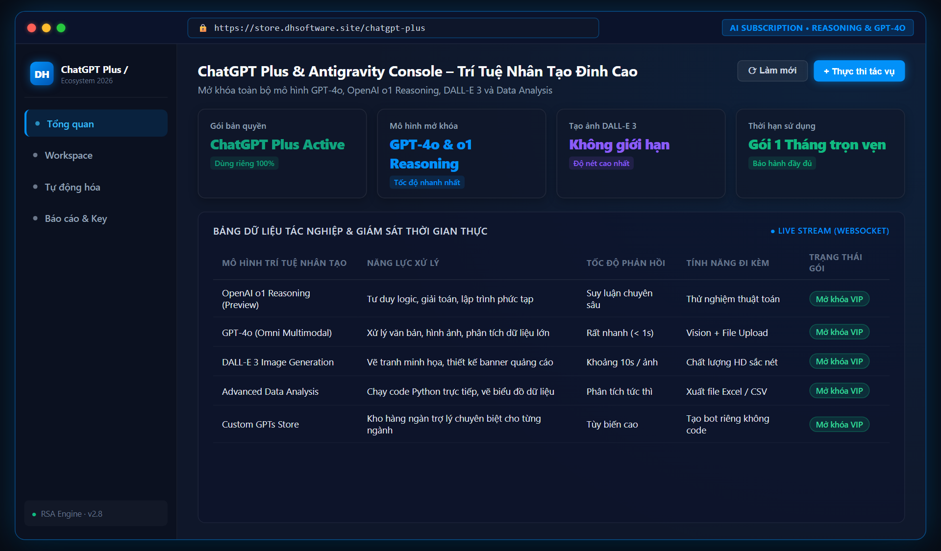The width and height of the screenshot is (941, 551).
Task: Select the OpenAI o1 Reasoning (Preview) cell
Action: coord(266,299)
